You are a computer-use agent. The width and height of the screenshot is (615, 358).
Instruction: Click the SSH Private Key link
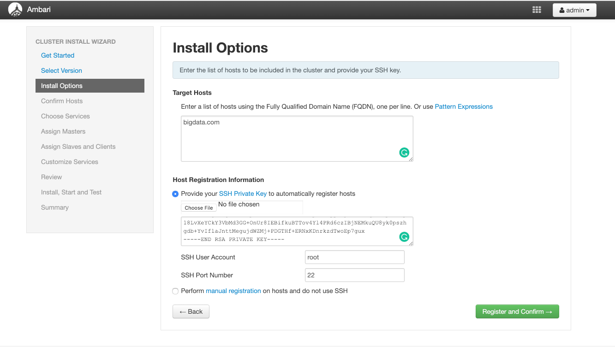pos(243,194)
